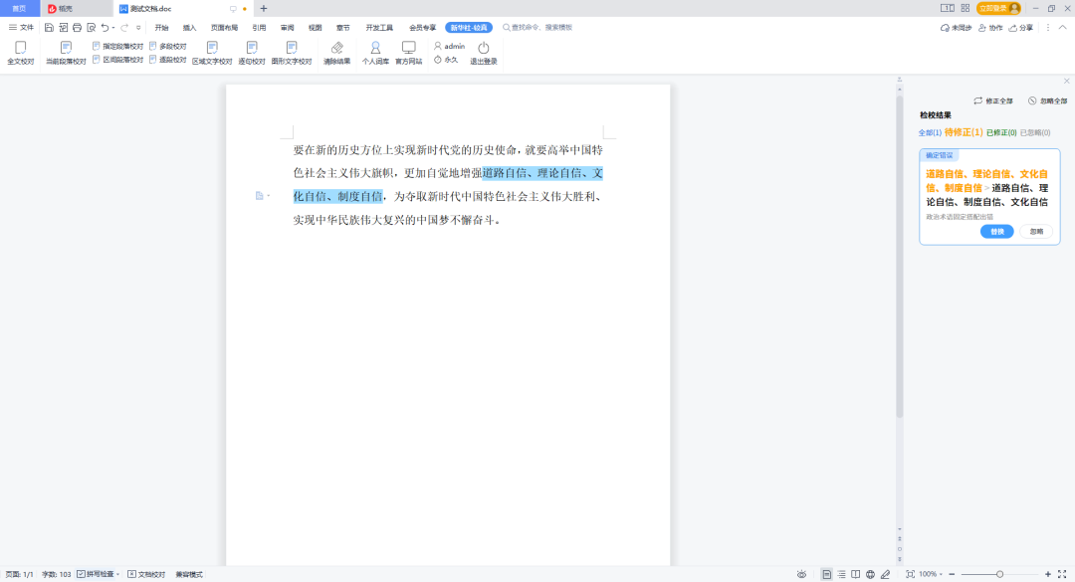The width and height of the screenshot is (1075, 582).
Task: Click 忽略全部 to ignore all
Action: (x=1047, y=100)
